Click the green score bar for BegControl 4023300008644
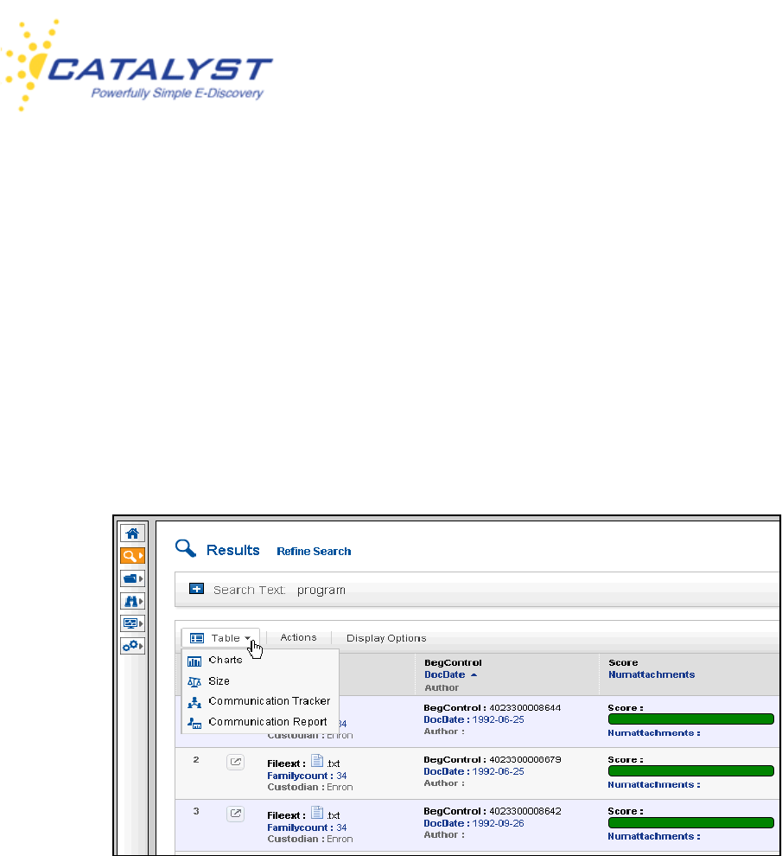 [x=691, y=719]
